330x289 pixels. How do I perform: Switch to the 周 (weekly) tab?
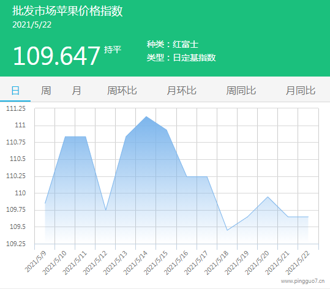click(46, 91)
